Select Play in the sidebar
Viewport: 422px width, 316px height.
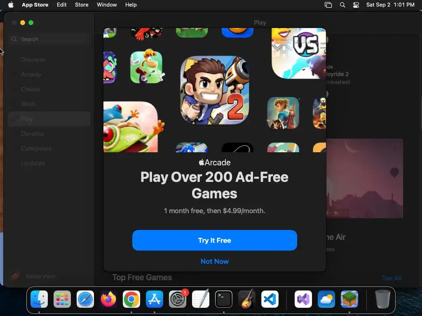(49, 119)
